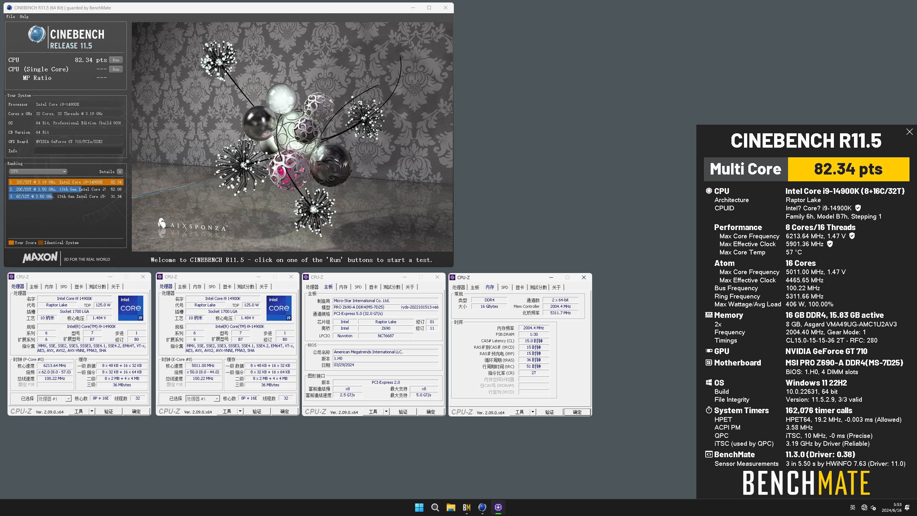
Task: Click the 英 input language indicator
Action: [853, 507]
